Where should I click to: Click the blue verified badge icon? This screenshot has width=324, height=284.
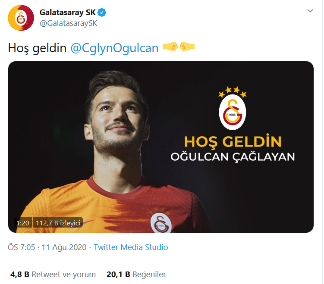coord(102,12)
